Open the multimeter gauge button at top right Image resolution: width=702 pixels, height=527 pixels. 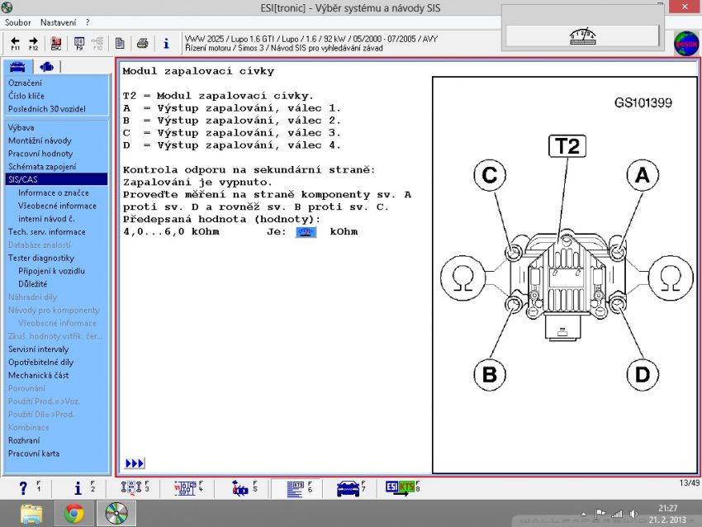coord(582,36)
